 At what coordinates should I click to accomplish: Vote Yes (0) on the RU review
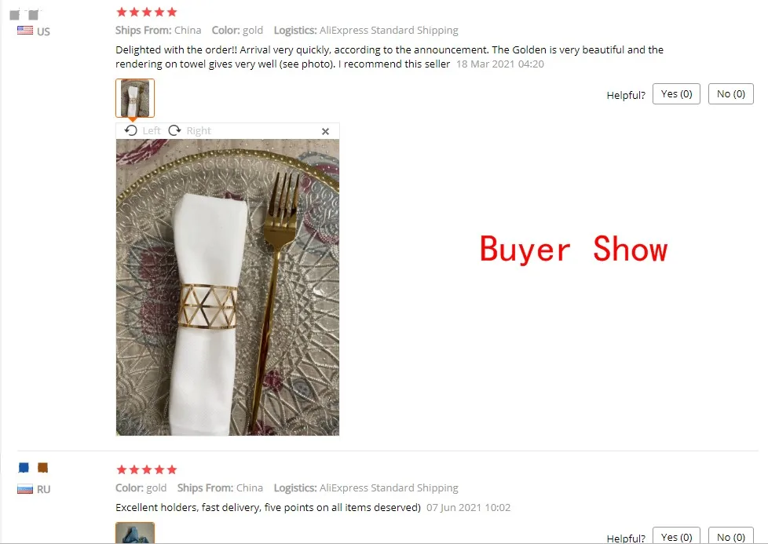pyautogui.click(x=676, y=535)
